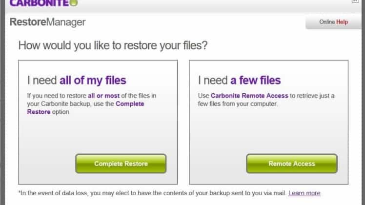Viewport: 365px width, 205px height.
Task: Click the 'your Carbonite backup' description line
Action: tap(85, 104)
